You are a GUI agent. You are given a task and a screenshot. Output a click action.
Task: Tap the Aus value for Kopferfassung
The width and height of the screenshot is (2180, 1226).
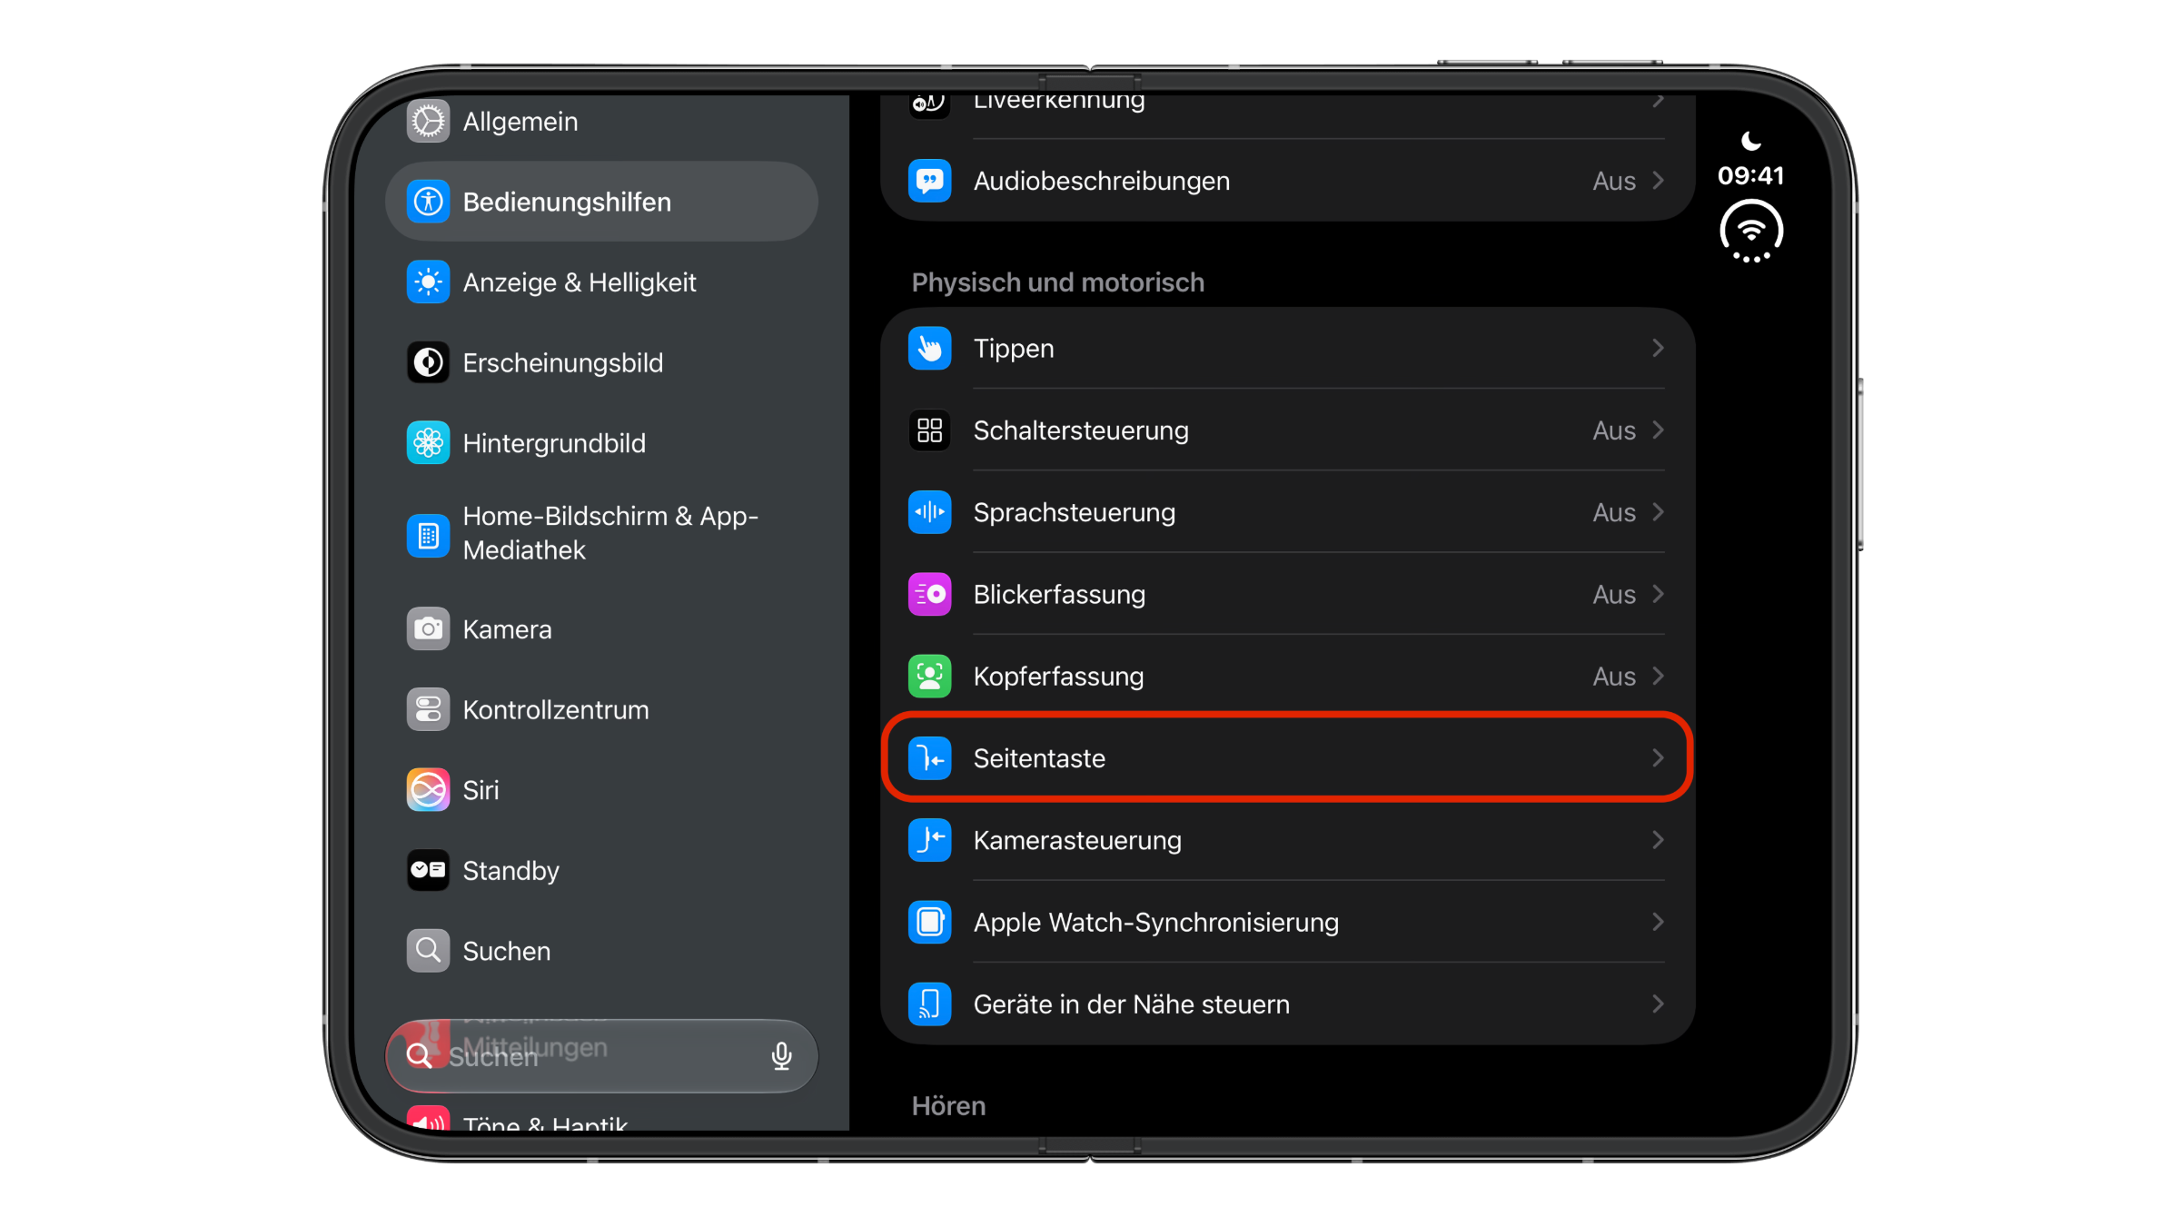1614,677
